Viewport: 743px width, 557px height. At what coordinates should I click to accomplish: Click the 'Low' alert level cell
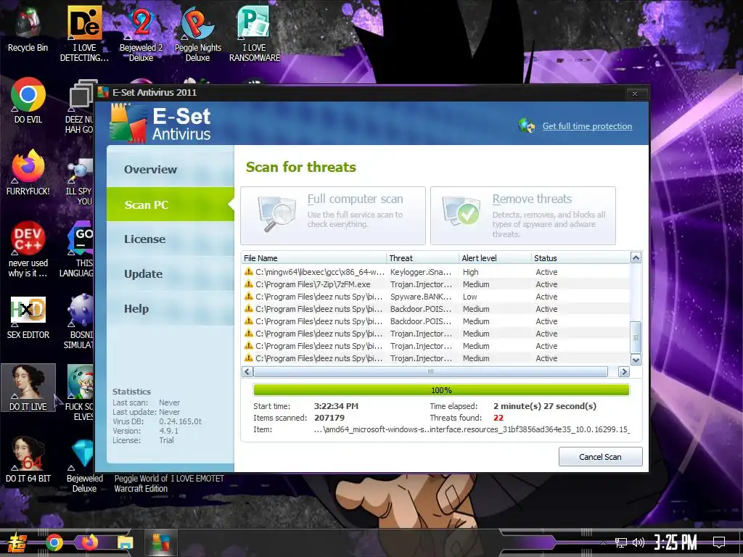(470, 297)
